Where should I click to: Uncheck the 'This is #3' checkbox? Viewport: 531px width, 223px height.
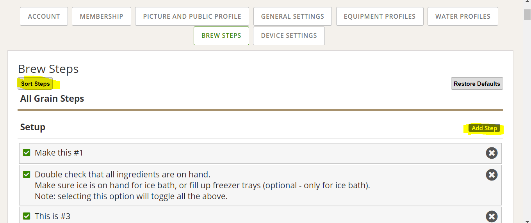coord(27,216)
